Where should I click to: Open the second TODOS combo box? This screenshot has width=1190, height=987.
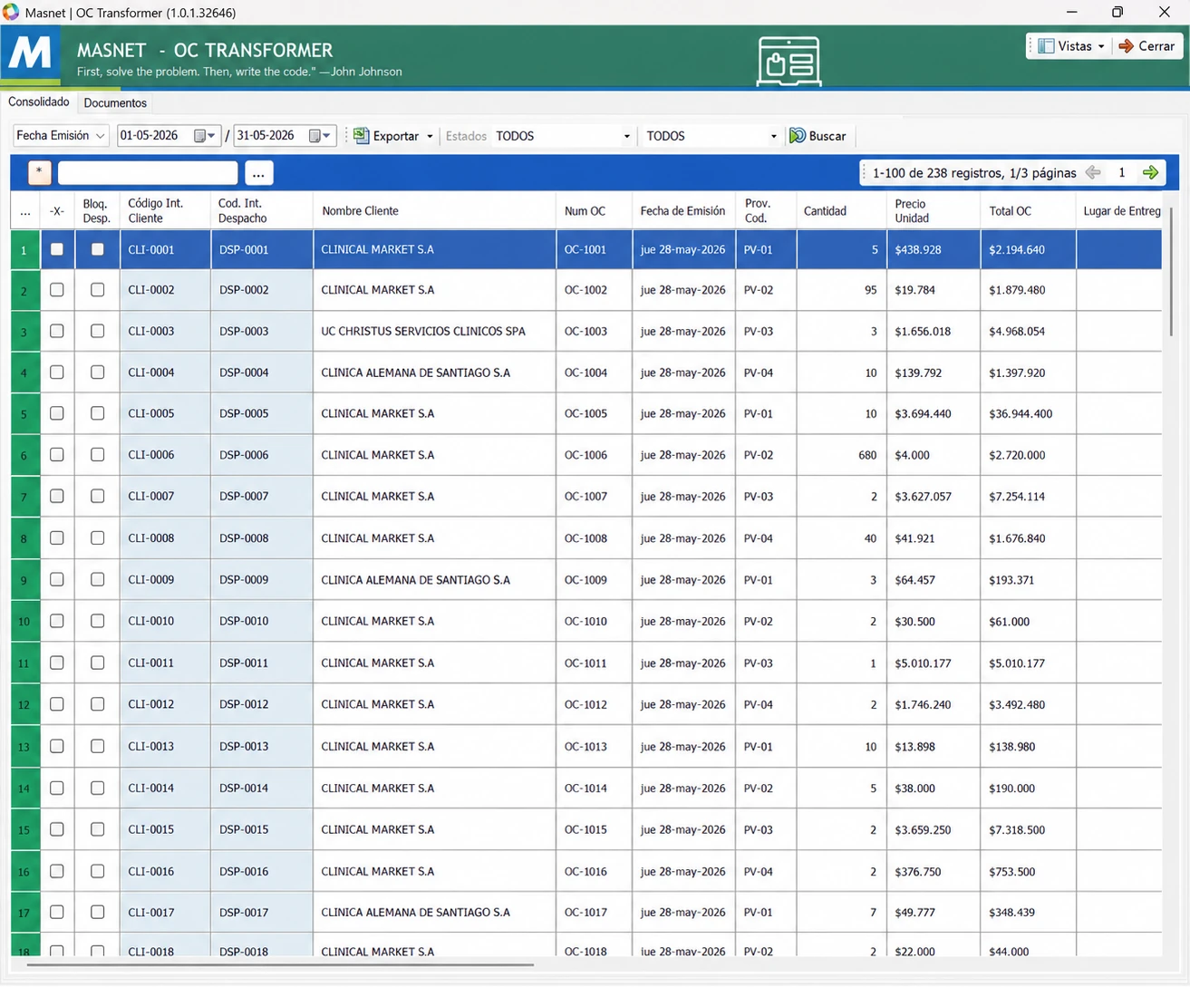coord(711,136)
